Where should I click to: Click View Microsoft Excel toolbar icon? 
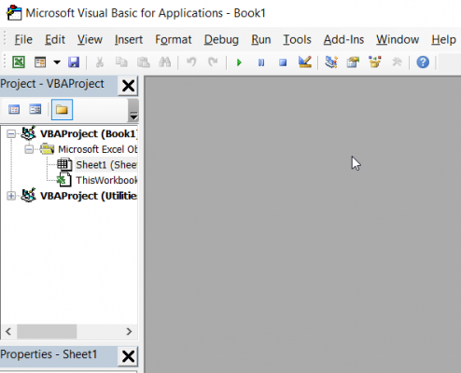tap(19, 62)
